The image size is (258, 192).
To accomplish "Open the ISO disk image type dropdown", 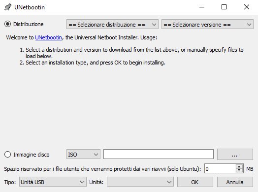I will point(83,154).
